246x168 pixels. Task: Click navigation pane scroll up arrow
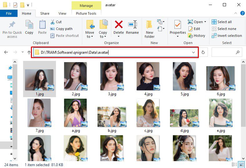pyautogui.click(x=15, y=62)
